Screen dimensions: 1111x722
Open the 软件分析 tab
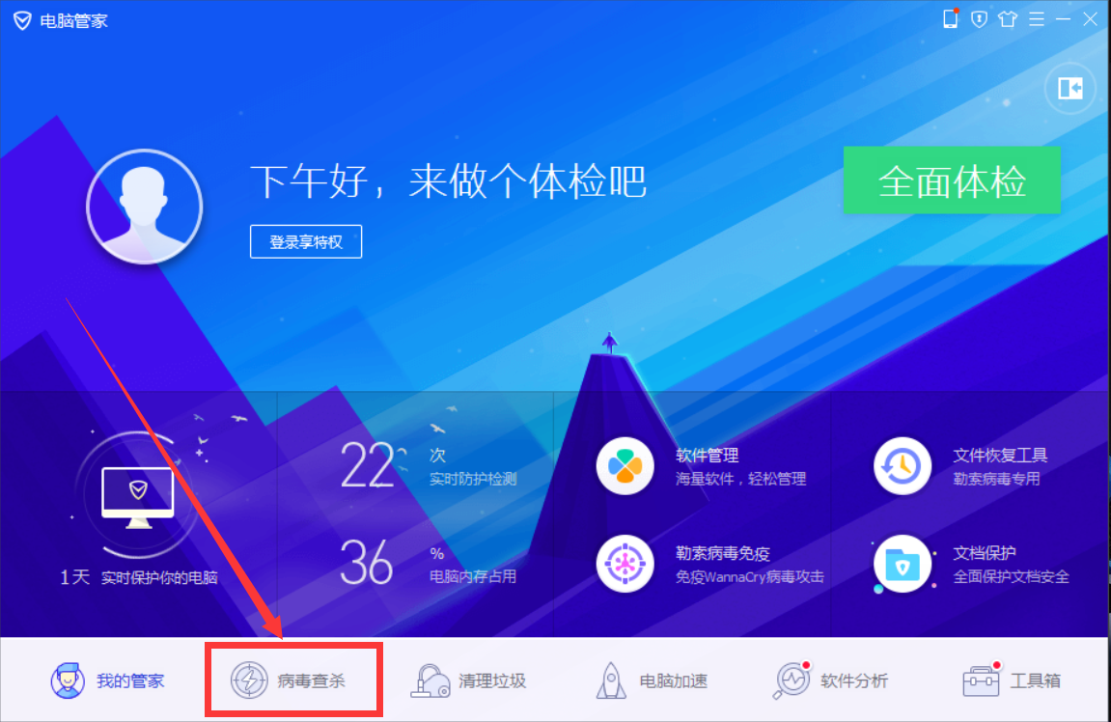[830, 680]
